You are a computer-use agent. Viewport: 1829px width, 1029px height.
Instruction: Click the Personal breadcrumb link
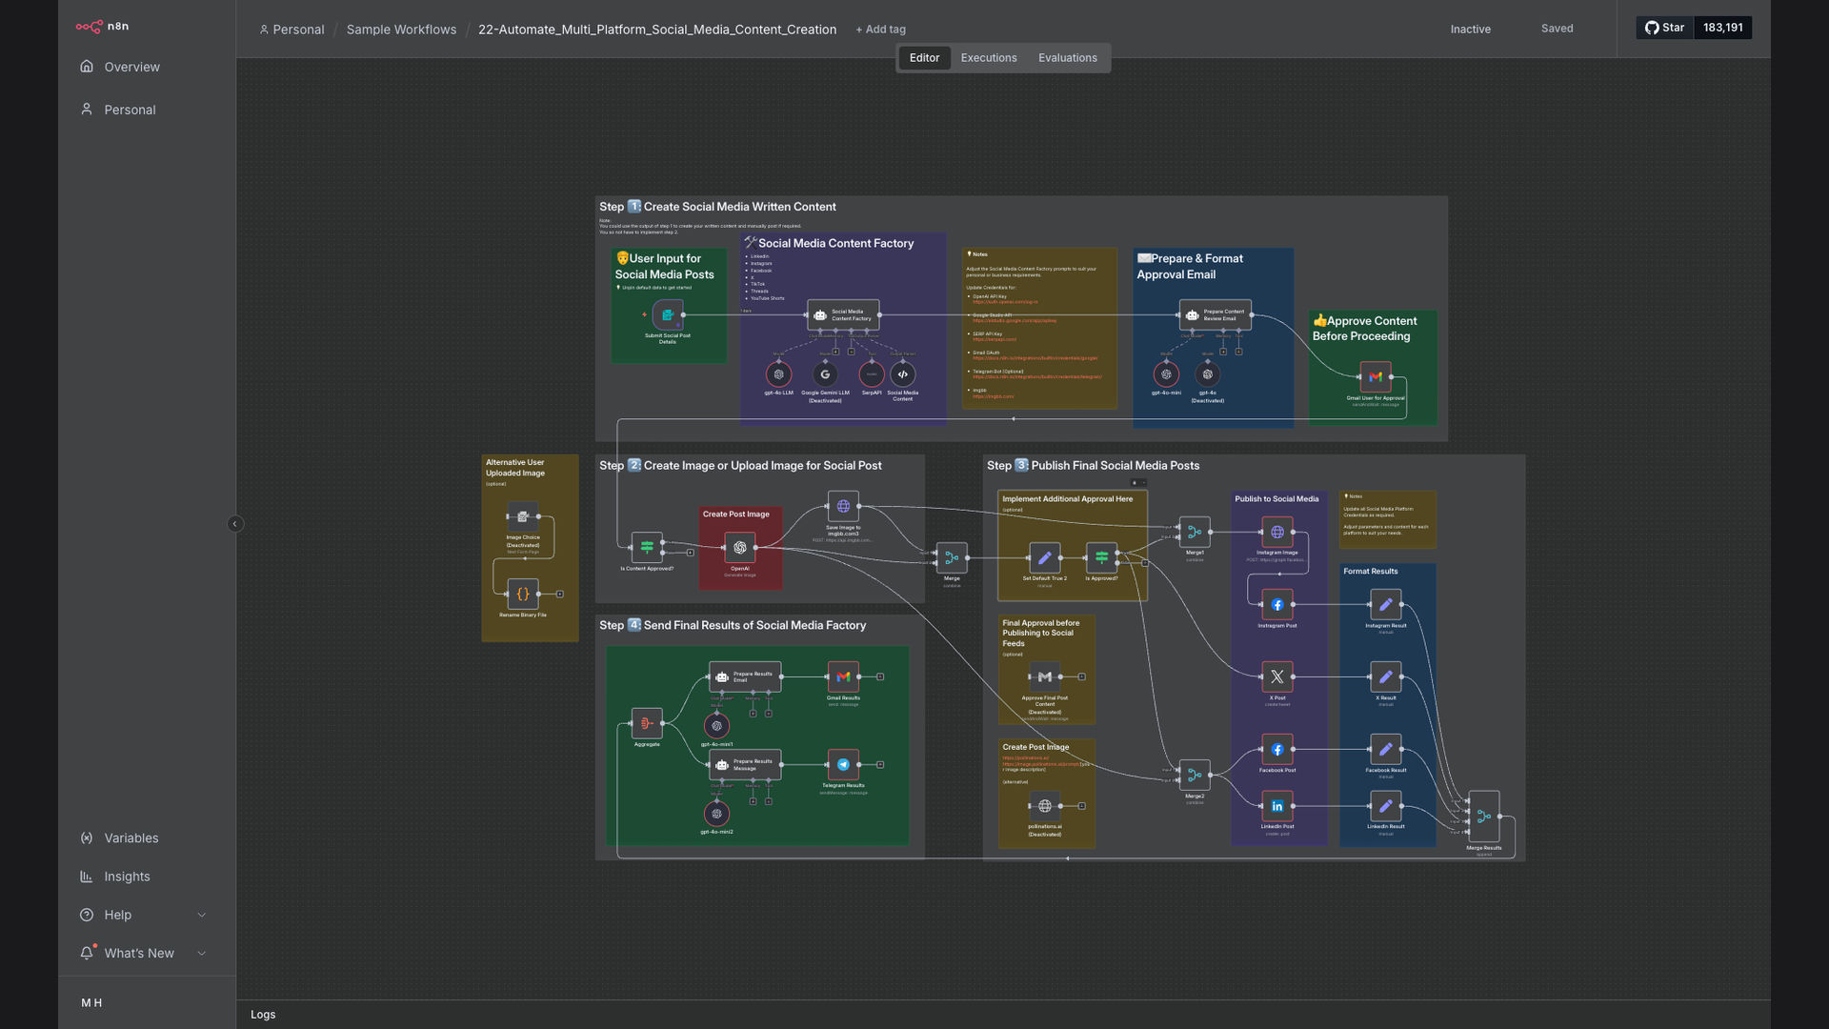tap(291, 30)
